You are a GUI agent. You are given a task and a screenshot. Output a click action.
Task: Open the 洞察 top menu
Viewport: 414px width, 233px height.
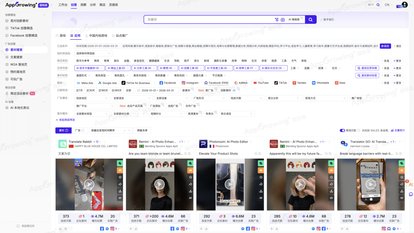[x=84, y=5]
